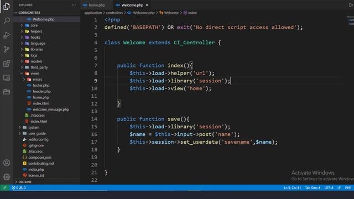Collapse the views folder
The width and height of the screenshot is (354, 199).
[x=35, y=74]
